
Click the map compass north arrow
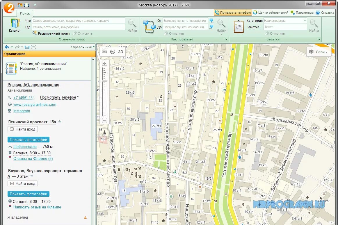pyautogui.click(x=104, y=133)
